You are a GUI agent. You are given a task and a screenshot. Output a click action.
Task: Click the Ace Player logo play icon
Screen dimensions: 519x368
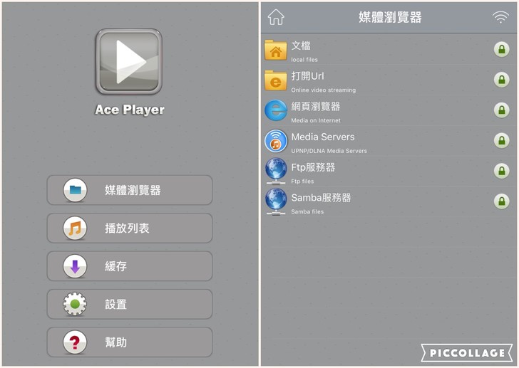[x=129, y=62]
